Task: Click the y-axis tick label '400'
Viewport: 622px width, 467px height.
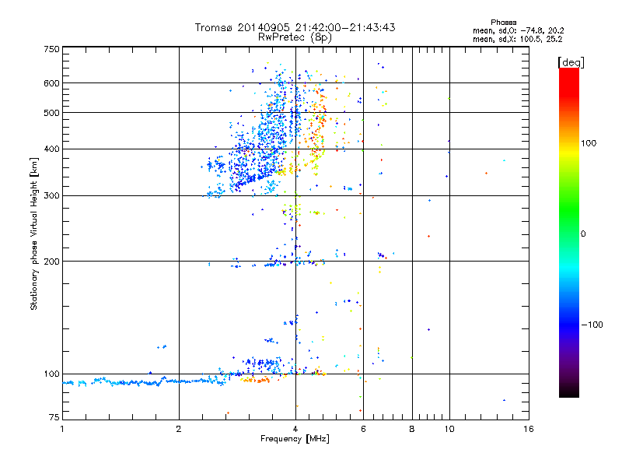Action: point(51,149)
